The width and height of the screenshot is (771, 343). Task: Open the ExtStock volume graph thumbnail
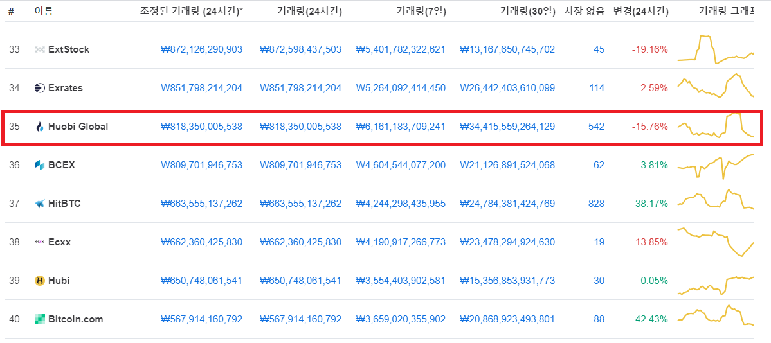tap(715, 49)
